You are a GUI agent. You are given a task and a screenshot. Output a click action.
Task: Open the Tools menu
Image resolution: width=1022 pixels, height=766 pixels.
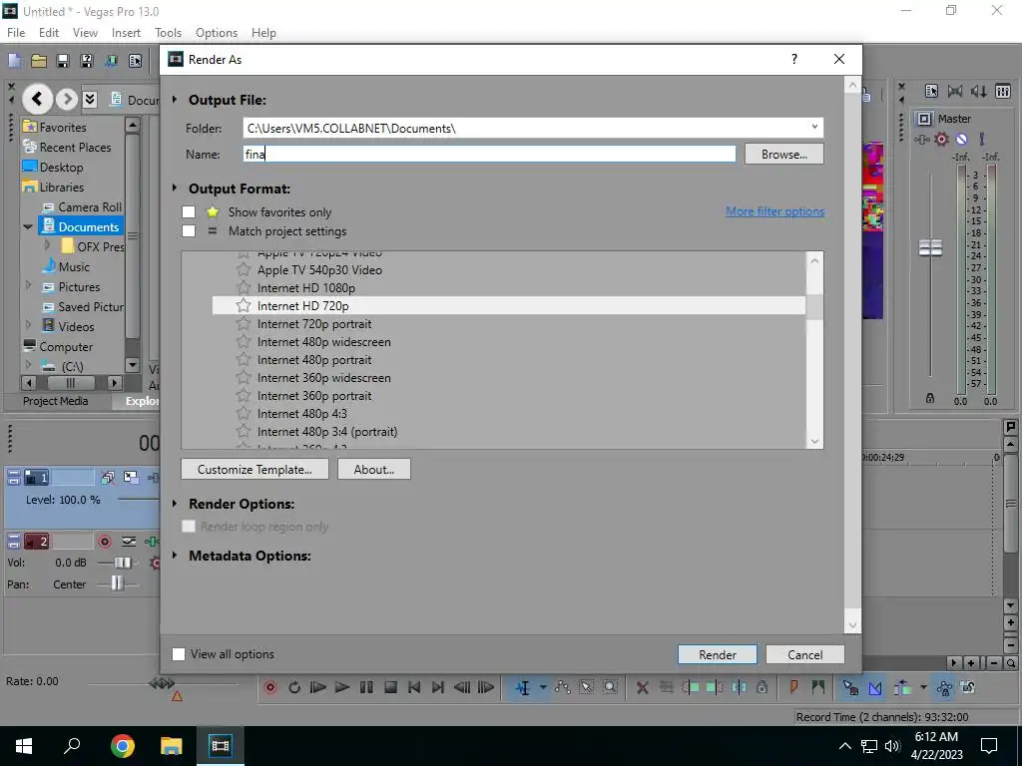(x=168, y=33)
